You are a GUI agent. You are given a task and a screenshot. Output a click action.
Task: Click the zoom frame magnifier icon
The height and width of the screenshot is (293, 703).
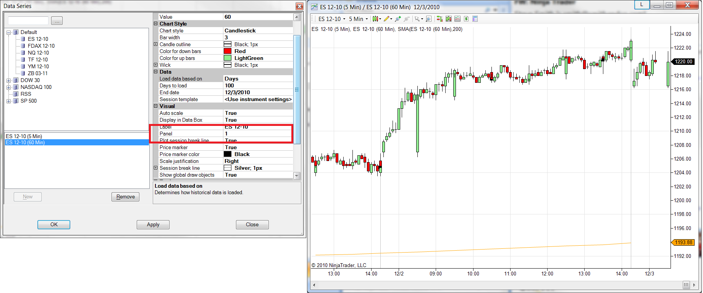pyautogui.click(x=428, y=19)
